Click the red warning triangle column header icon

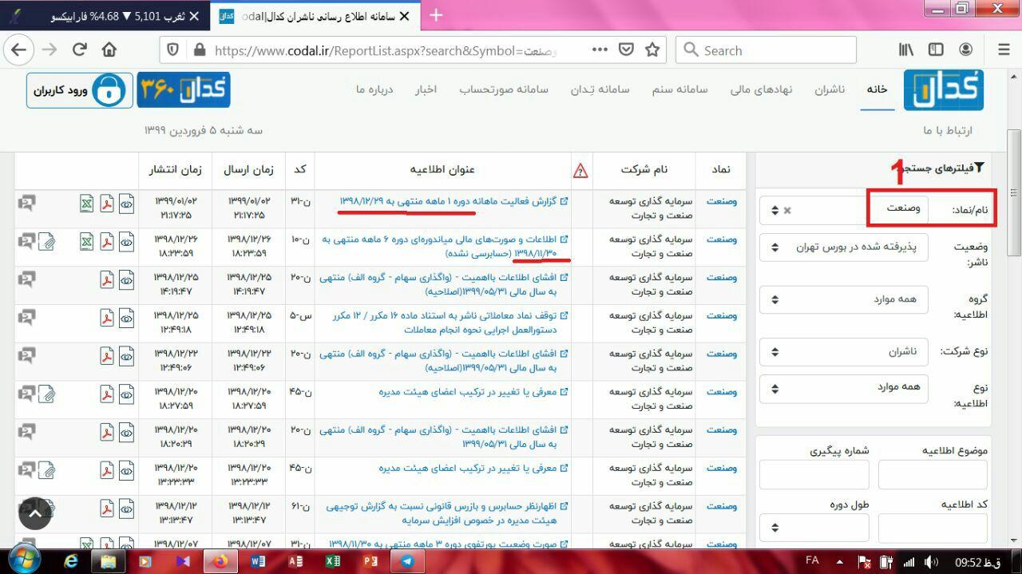click(x=580, y=170)
